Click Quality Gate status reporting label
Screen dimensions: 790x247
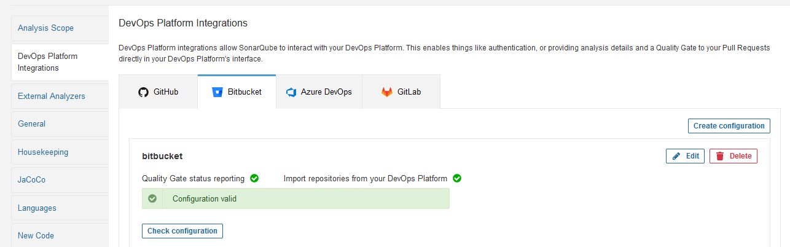coord(194,179)
